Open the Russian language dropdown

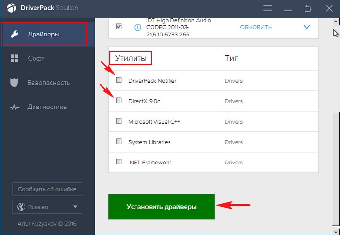click(x=47, y=207)
